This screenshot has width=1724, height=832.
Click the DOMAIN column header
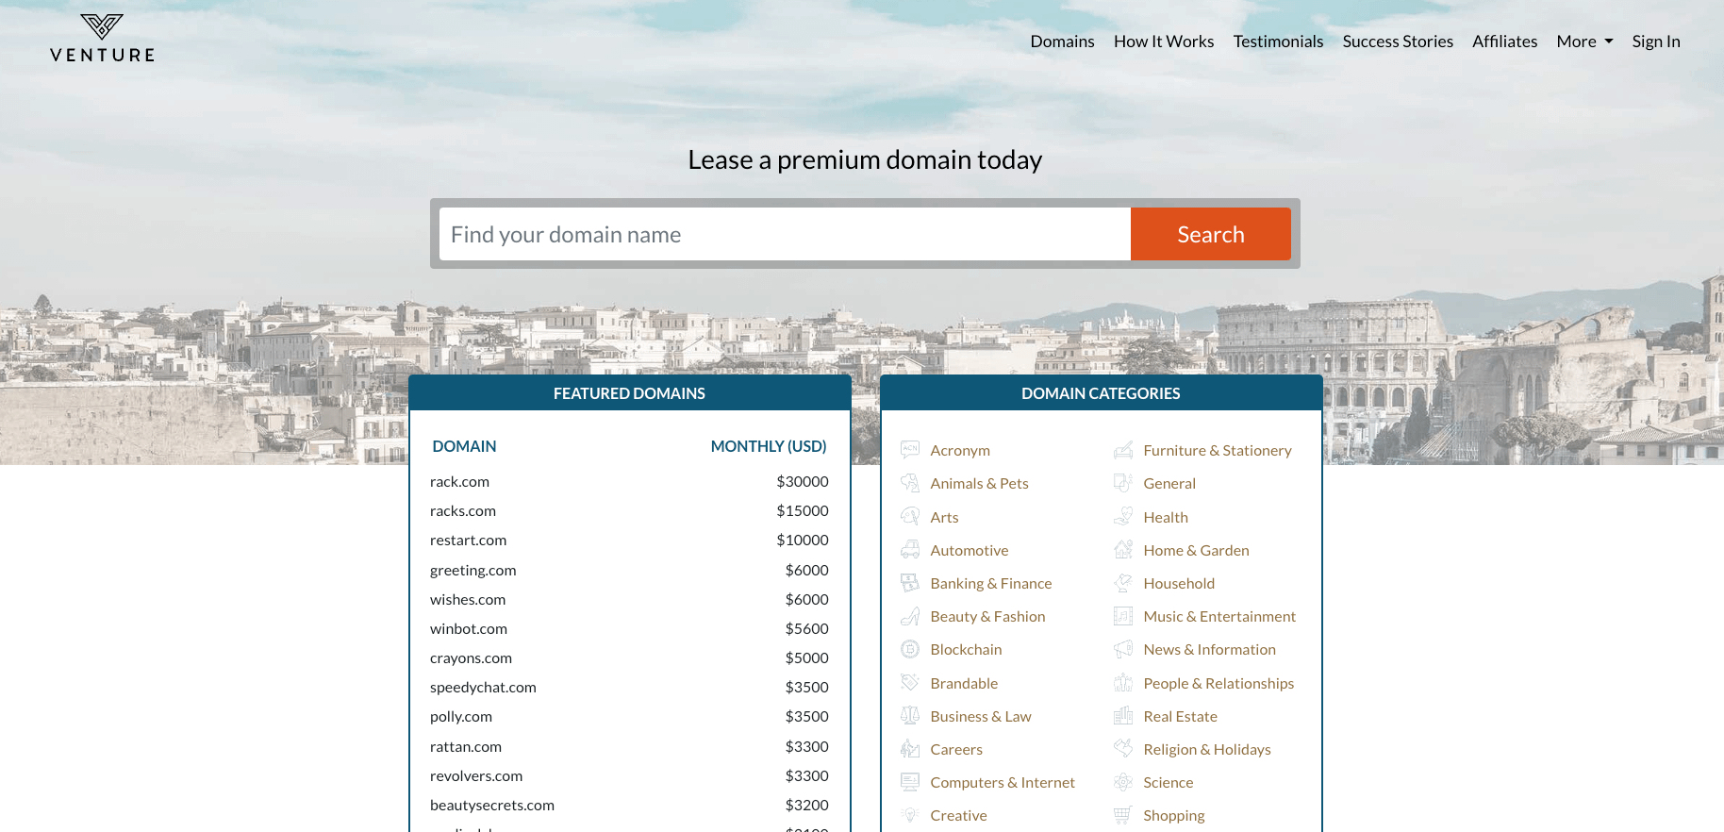tap(464, 446)
